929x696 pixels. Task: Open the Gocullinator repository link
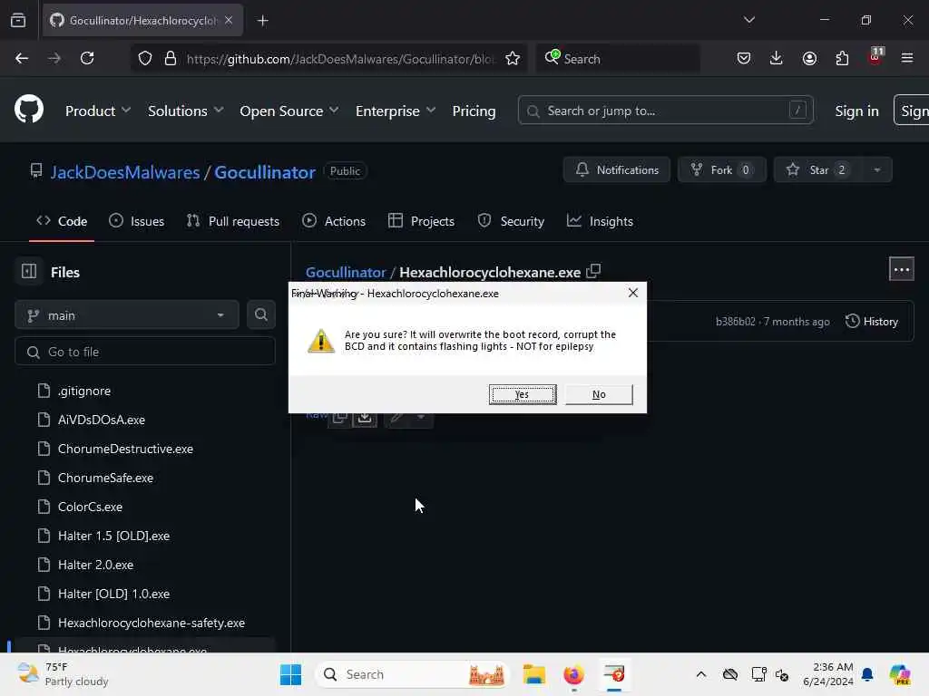point(265,171)
